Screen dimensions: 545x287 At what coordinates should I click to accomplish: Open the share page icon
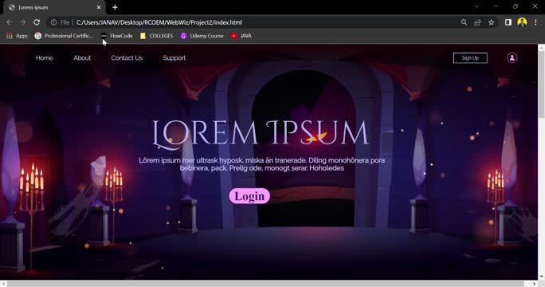tap(477, 22)
